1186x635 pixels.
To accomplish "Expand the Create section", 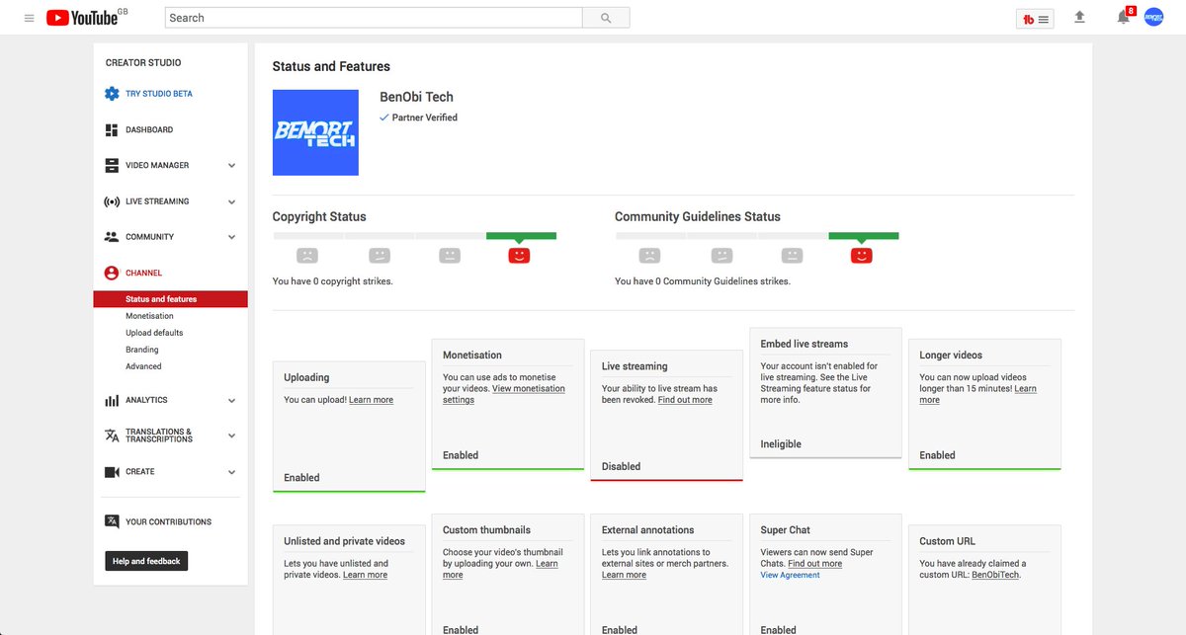I will [231, 472].
